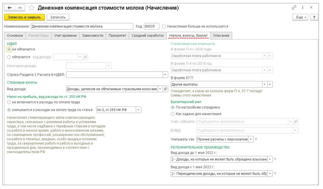Click the back navigation arrow
Screen dimensions: 323x189
click(9, 8)
